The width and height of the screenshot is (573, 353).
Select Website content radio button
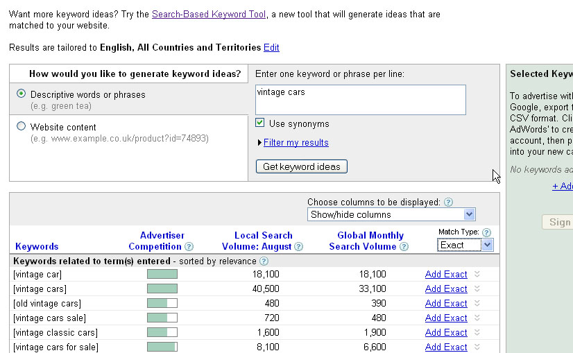coord(21,127)
